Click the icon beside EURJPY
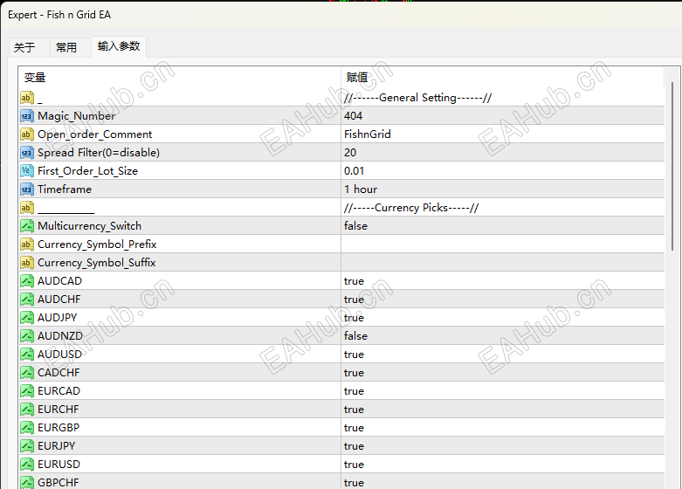 pyautogui.click(x=27, y=446)
